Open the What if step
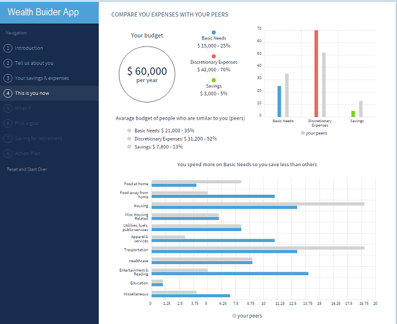397x324 pixels. [22, 108]
